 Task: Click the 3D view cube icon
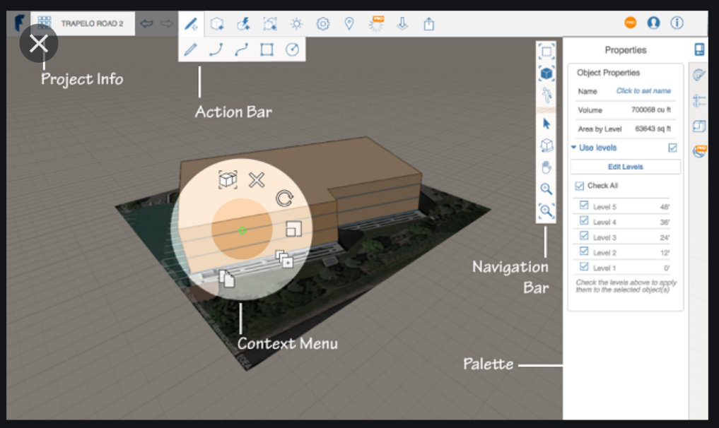tap(546, 73)
